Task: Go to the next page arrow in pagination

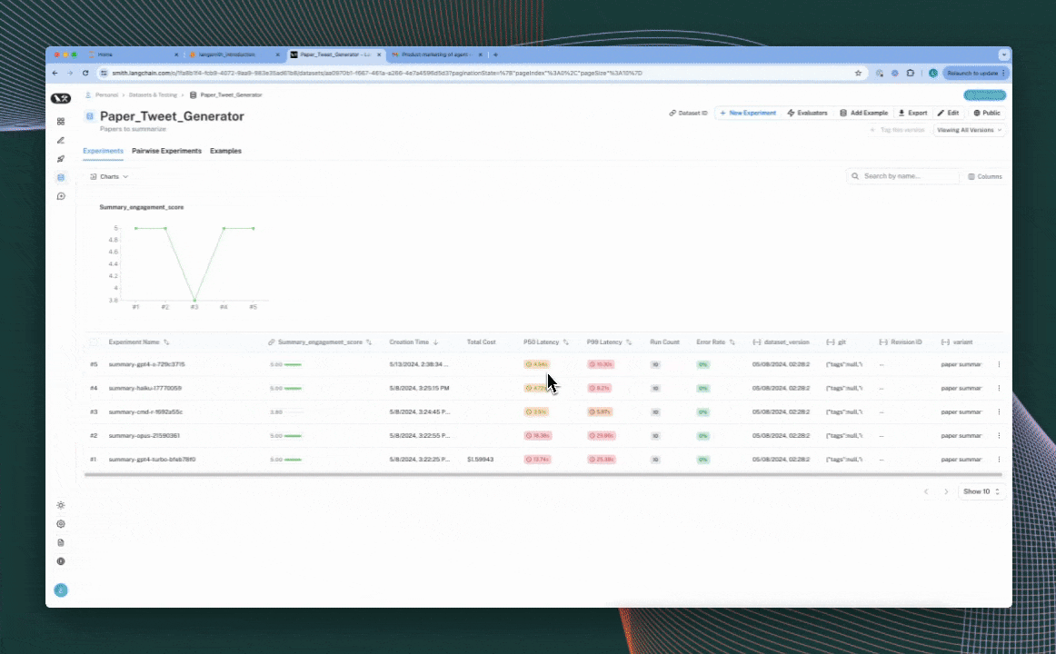Action: click(x=945, y=491)
